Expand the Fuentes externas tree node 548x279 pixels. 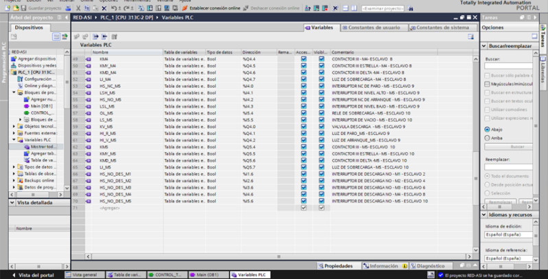14,133
